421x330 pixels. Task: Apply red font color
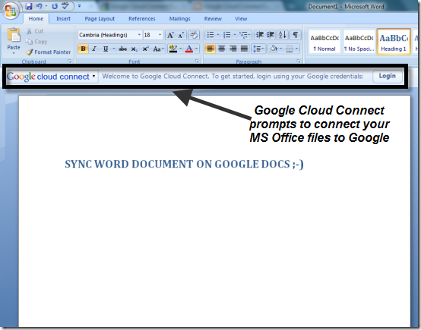point(189,49)
